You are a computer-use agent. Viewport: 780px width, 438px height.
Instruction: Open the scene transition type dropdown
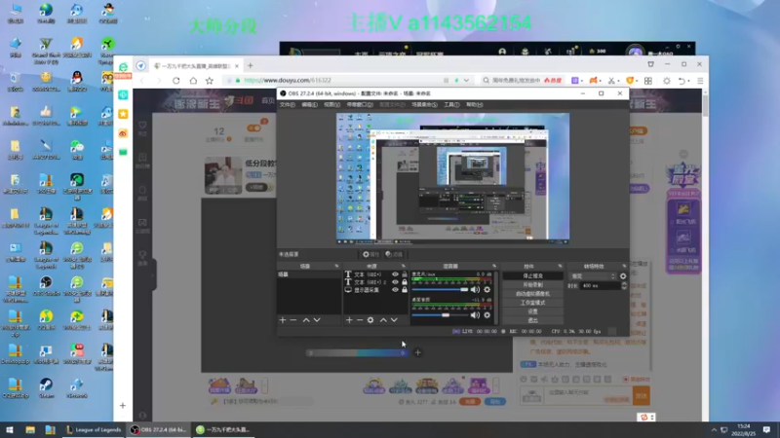593,276
